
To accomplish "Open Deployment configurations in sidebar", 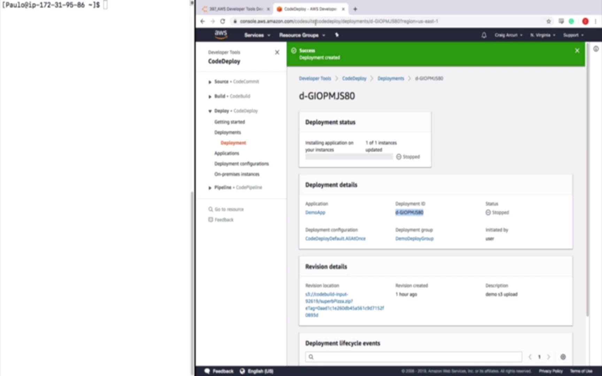I will click(241, 164).
